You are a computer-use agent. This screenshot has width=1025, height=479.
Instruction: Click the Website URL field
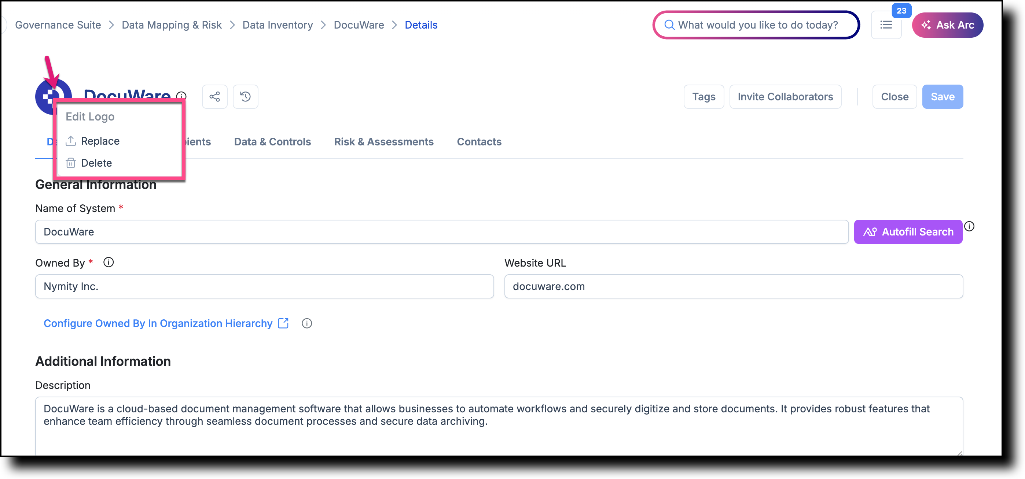coord(733,286)
